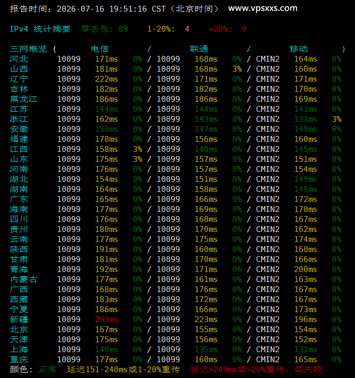Select the 黑龙江 row label
Viewport: 355px width, 378px height.
pos(24,99)
